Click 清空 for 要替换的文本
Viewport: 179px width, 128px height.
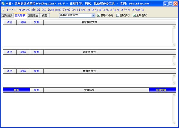(10, 22)
